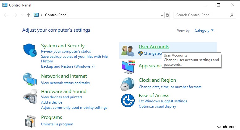This screenshot has width=240, height=130.
Task: Open the Clock and Region icon
Action: point(127,84)
